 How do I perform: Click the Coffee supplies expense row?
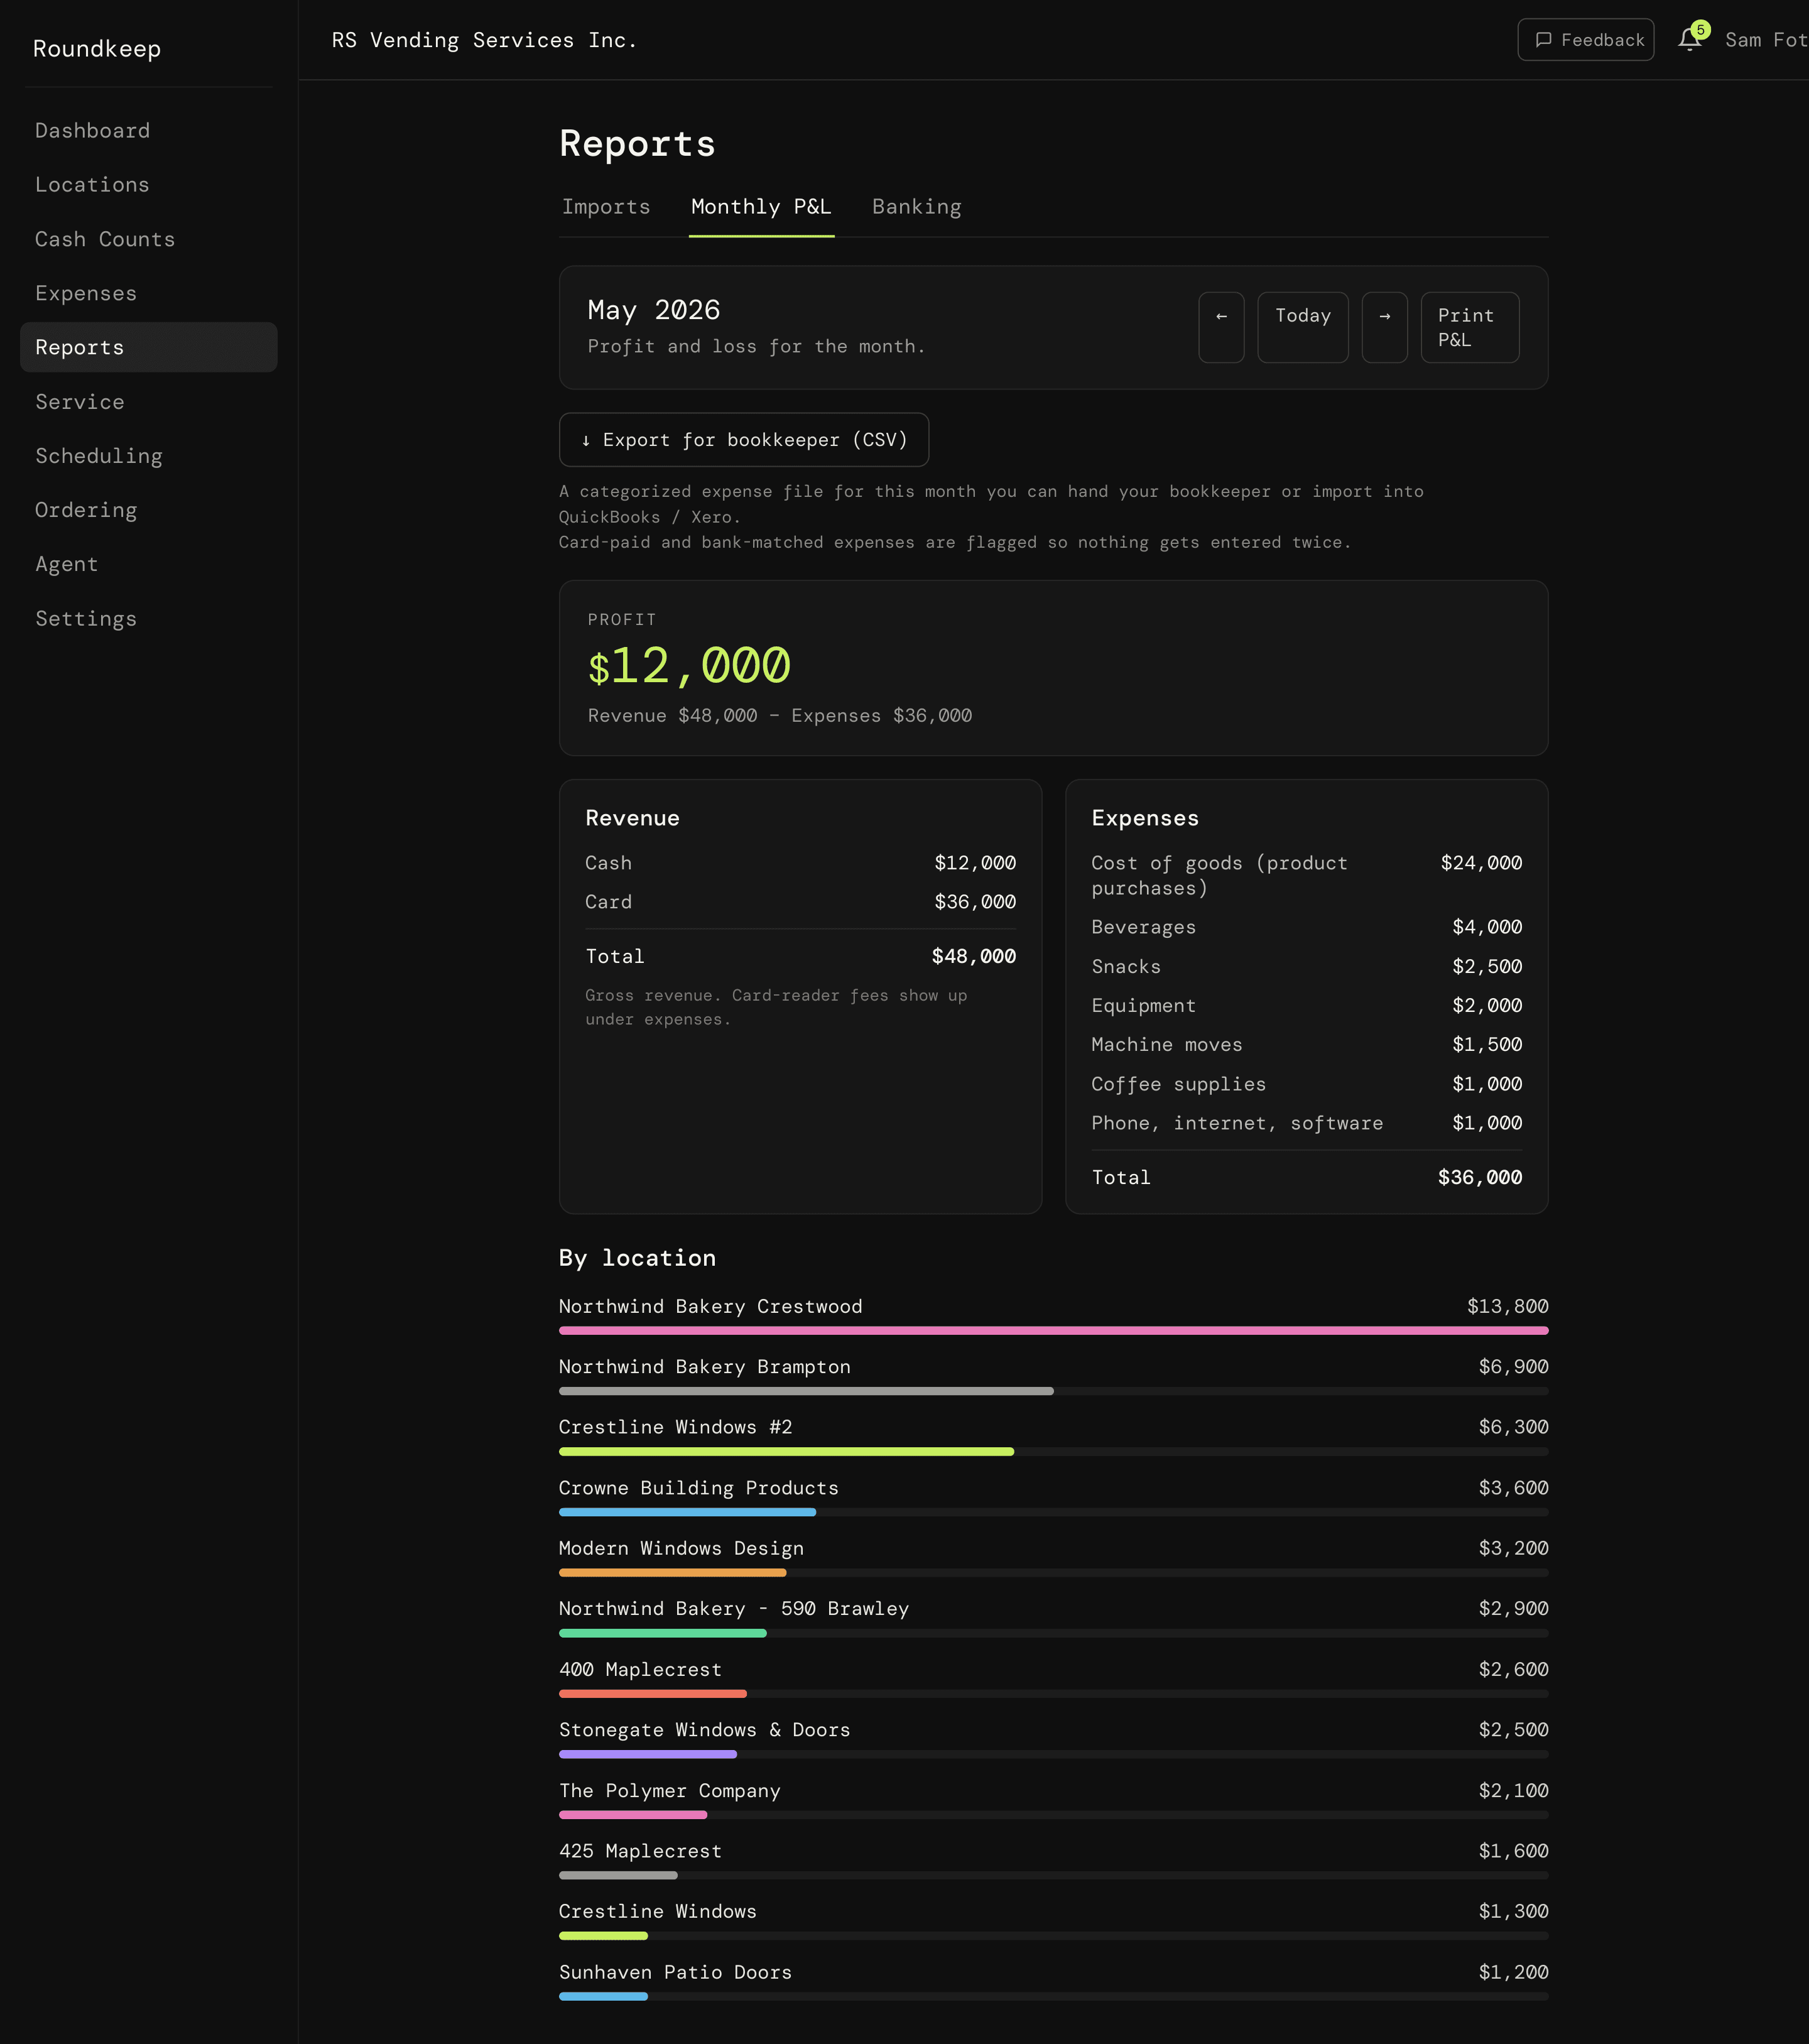coord(1306,1084)
